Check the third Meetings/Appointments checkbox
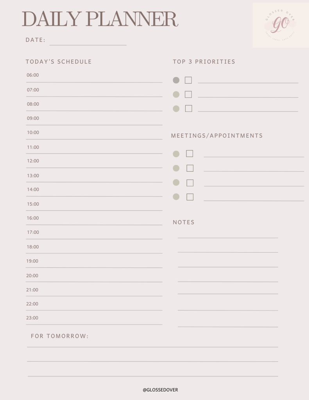The height and width of the screenshot is (400, 309). click(190, 183)
